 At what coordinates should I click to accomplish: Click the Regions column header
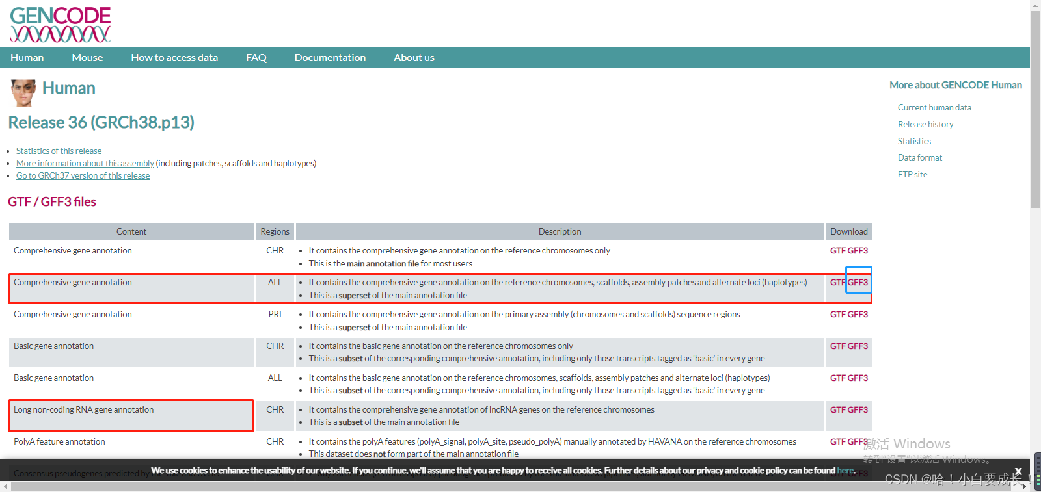tap(275, 231)
